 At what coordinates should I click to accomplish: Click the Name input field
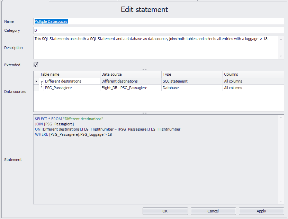tap(159, 21)
